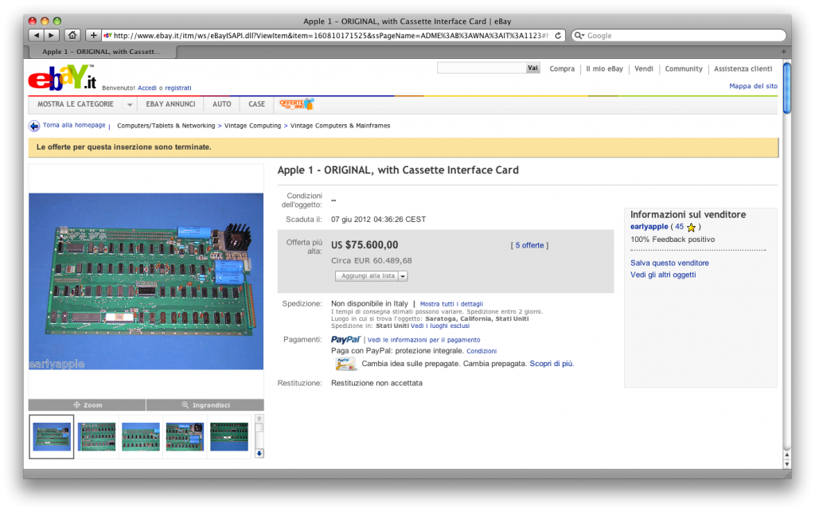Click the seller's yellow feedback star
The width and height of the screenshot is (815, 511).
[691, 227]
